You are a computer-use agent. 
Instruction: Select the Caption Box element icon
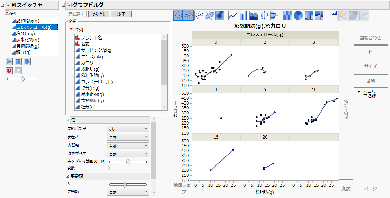point(333,15)
